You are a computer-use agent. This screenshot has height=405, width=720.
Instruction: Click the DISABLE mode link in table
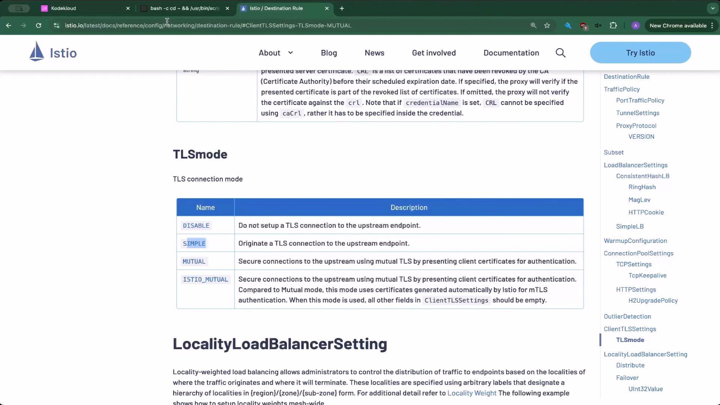[x=196, y=226]
